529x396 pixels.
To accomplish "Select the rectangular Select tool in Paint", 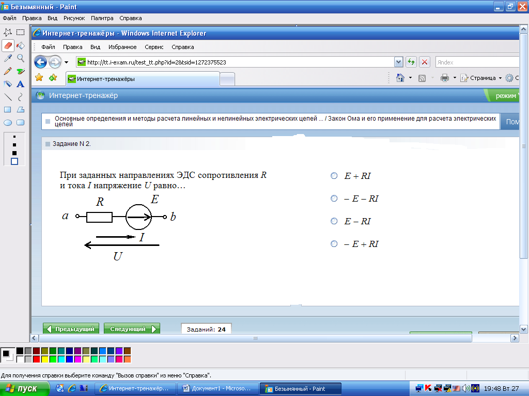I will click(x=21, y=32).
